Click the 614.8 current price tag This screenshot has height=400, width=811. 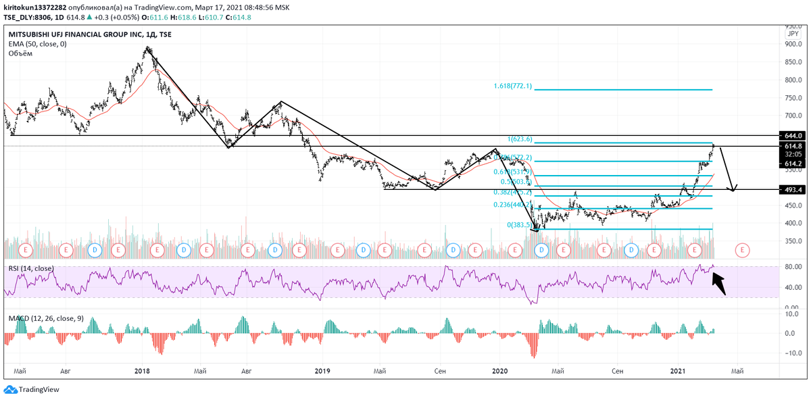(792, 146)
